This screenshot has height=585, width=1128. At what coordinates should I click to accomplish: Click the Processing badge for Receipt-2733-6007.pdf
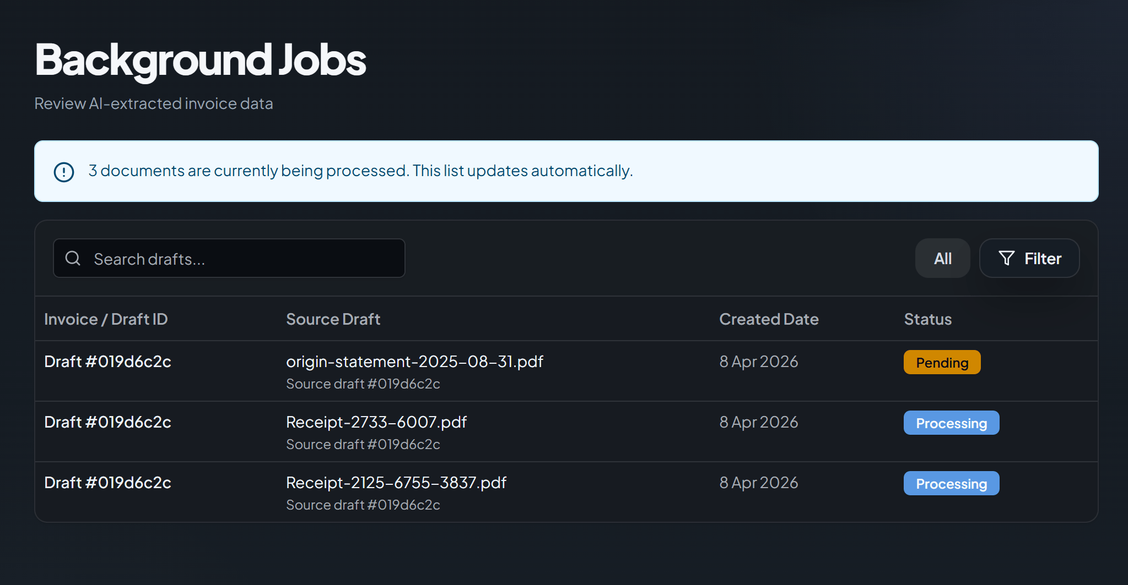[x=951, y=423]
